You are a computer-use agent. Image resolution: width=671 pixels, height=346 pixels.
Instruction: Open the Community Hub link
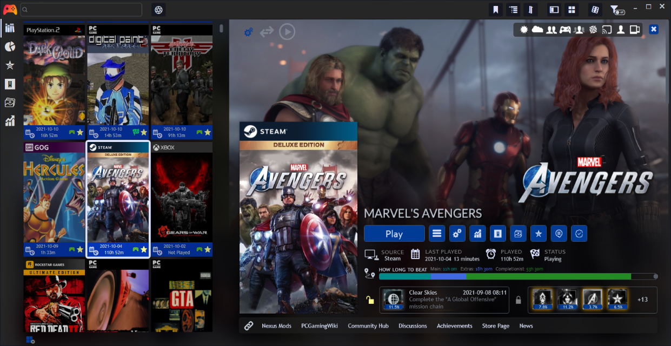(x=368, y=325)
